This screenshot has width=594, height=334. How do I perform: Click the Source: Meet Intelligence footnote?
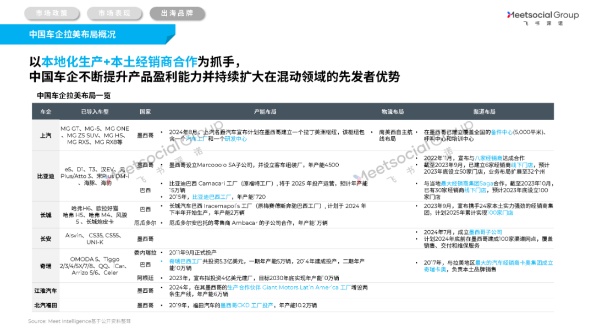79,321
